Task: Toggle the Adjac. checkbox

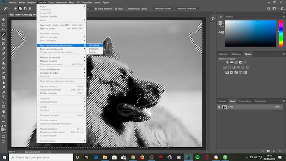Action: coord(116,8)
